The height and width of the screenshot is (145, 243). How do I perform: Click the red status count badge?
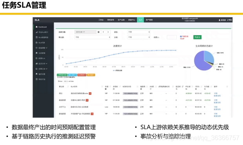pos(82,75)
